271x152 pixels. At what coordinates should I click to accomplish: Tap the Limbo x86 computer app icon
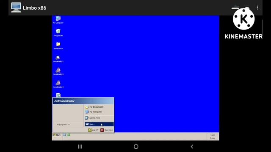point(16,8)
